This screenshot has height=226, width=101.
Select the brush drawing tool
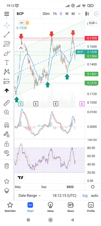coord(7,53)
